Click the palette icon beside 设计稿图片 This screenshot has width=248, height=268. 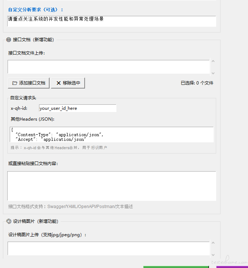click(9, 221)
